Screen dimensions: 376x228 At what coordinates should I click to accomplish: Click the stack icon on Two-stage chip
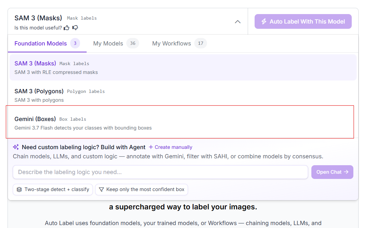(19, 189)
